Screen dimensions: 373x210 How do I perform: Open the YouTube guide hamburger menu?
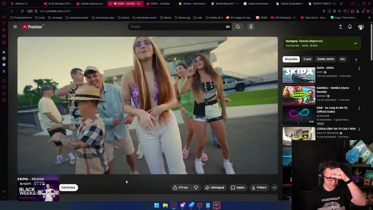pyautogui.click(x=15, y=27)
